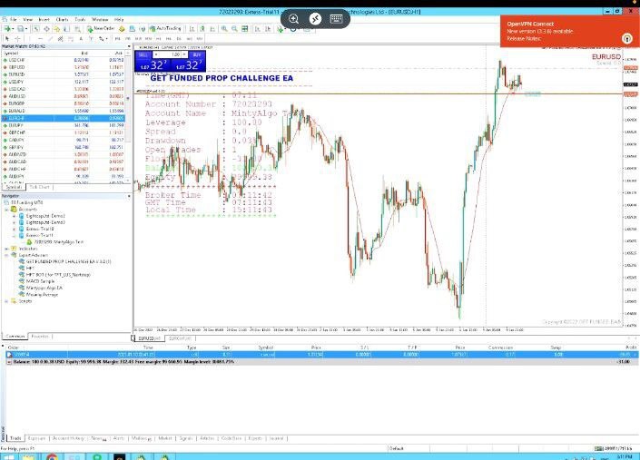The image size is (640, 460).
Task: Switch to H1 timeframe button
Action: coord(158,39)
